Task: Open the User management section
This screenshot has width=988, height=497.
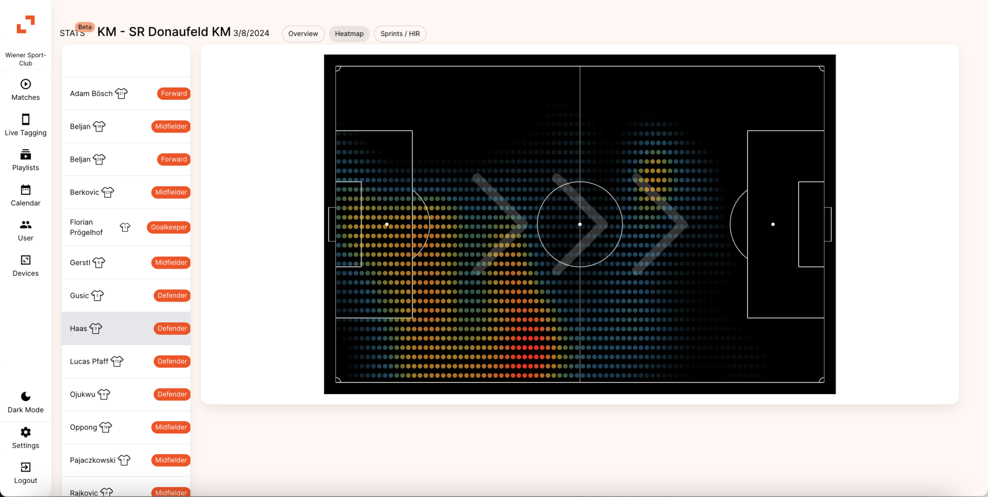Action: click(25, 230)
